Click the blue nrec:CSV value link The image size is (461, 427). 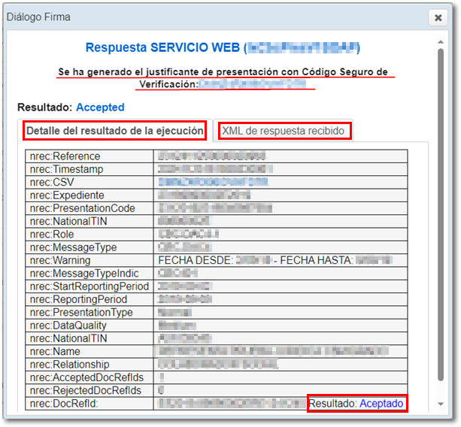click(x=212, y=182)
